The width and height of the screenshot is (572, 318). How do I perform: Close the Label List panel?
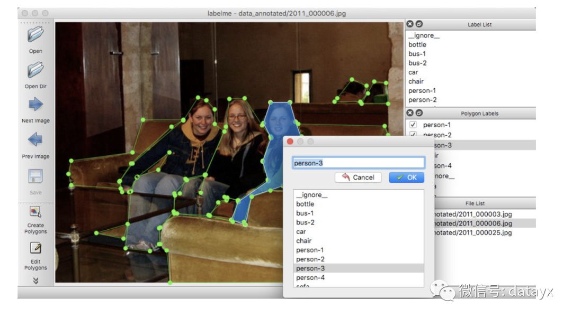[410, 24]
